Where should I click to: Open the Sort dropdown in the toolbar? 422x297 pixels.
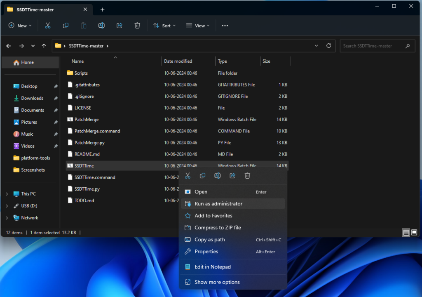pyautogui.click(x=164, y=26)
